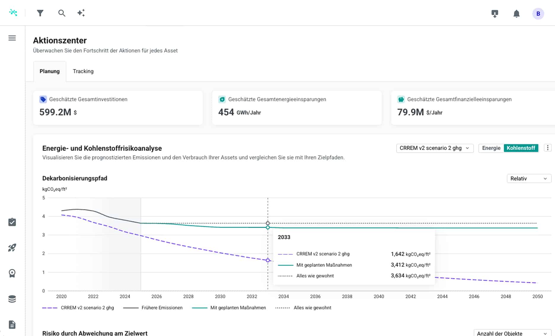Open the download/feedback icon in header

pos(495,14)
